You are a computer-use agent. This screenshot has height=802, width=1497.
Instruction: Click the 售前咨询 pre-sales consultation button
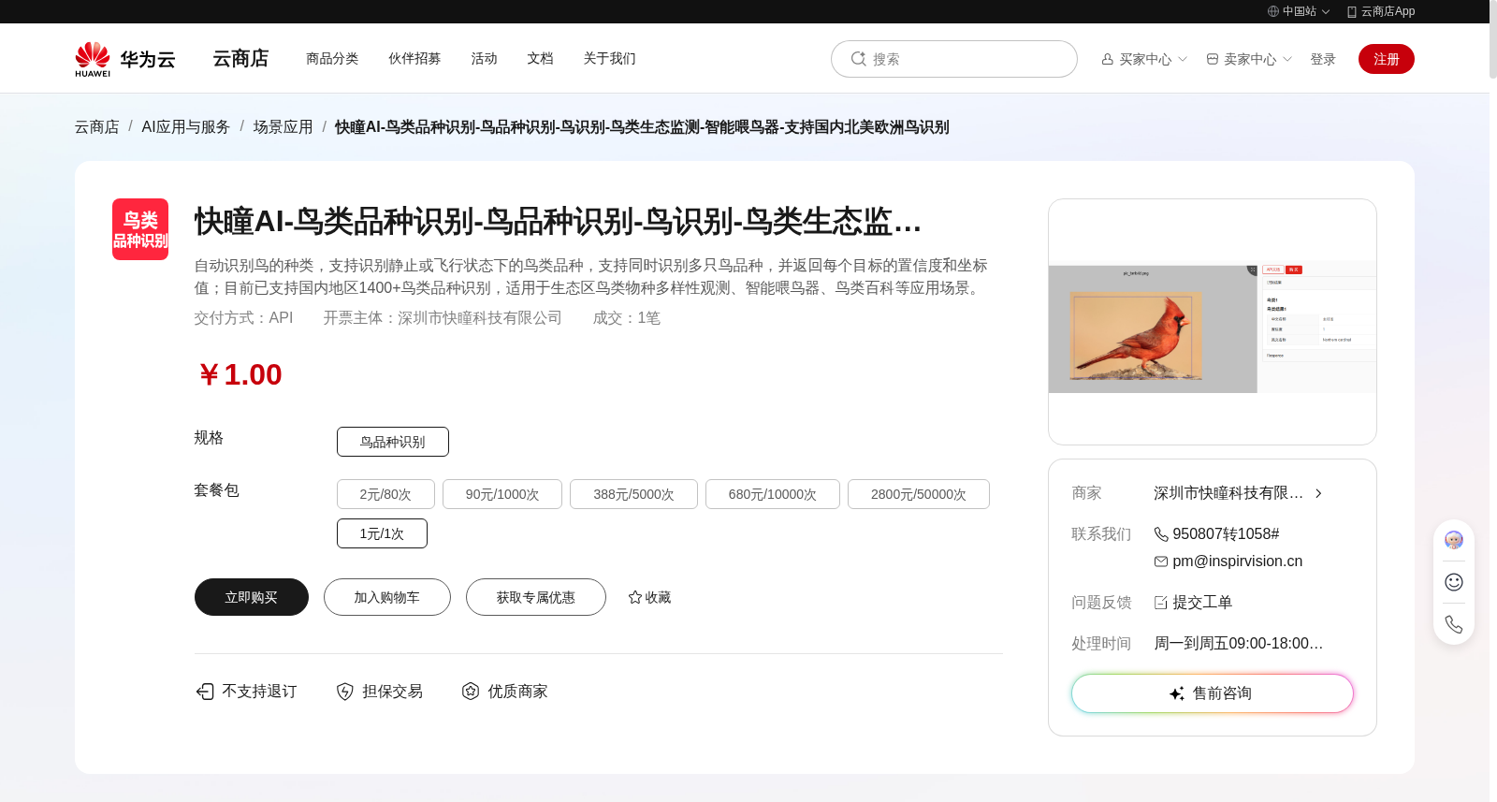tap(1213, 693)
